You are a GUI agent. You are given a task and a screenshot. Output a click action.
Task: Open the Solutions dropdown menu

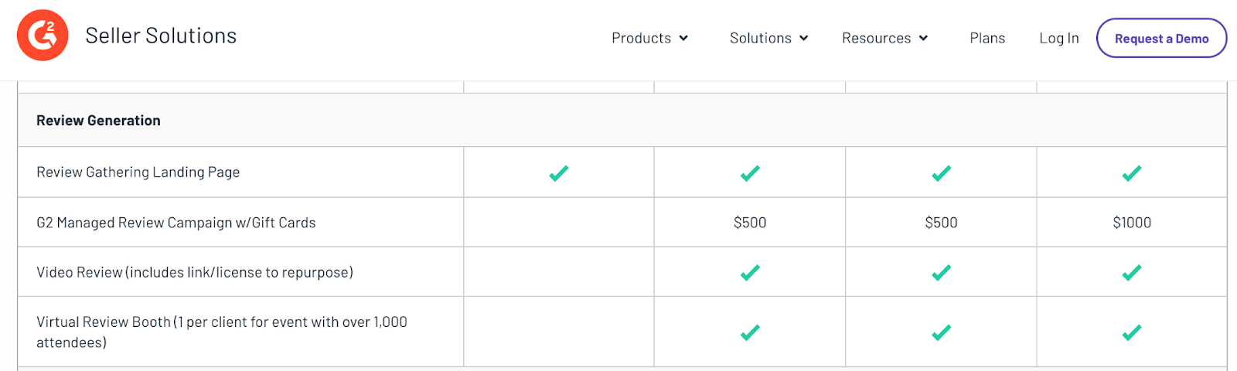tap(768, 38)
